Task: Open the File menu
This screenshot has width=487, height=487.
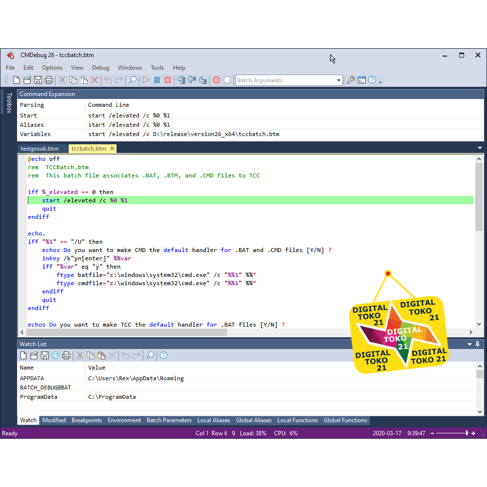Action: [10, 68]
